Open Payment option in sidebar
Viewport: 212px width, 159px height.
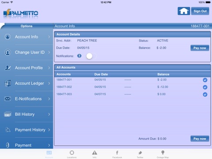(x=26, y=143)
